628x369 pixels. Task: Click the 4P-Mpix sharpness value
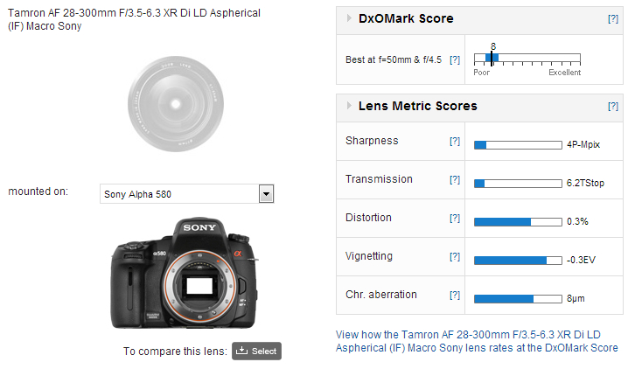583,144
